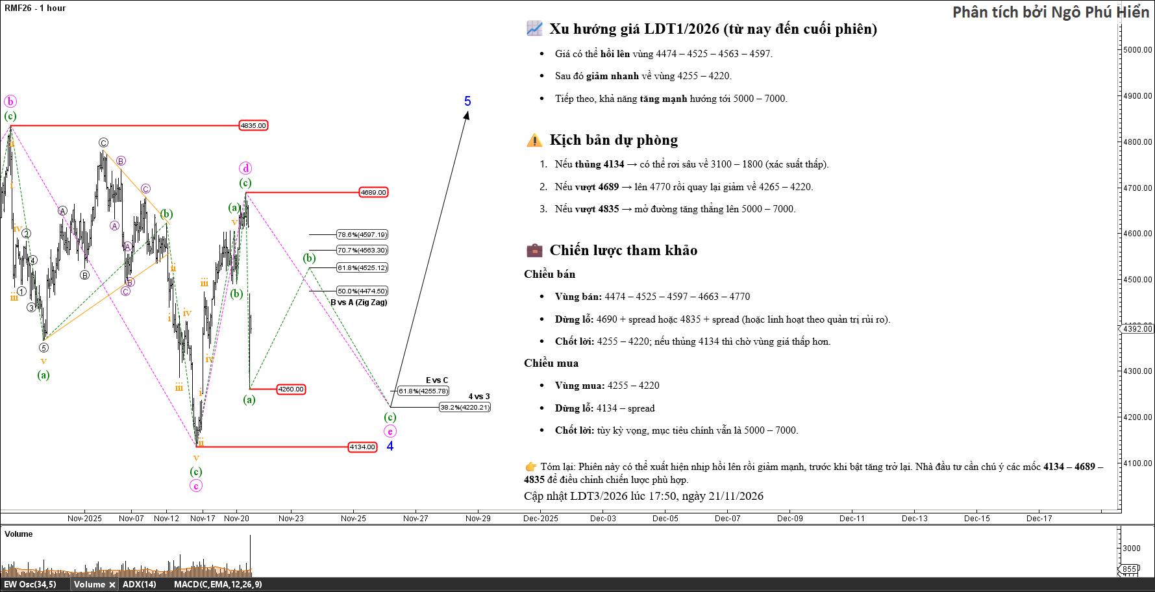The image size is (1155, 592).
Task: Close the Volume indicator tab
Action: click(x=112, y=585)
